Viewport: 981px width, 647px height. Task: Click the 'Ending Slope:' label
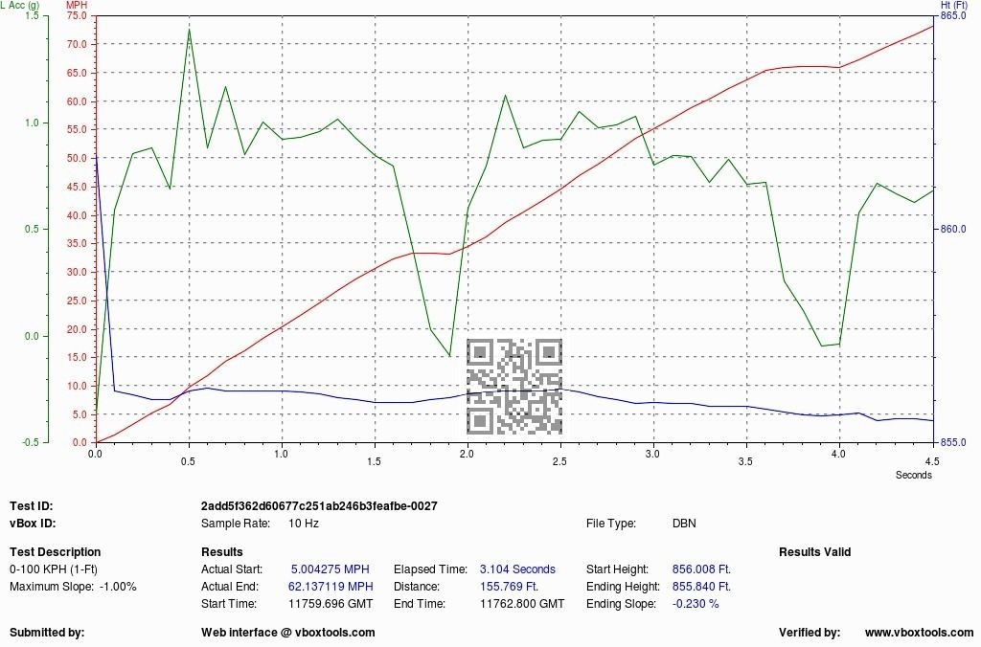click(621, 604)
